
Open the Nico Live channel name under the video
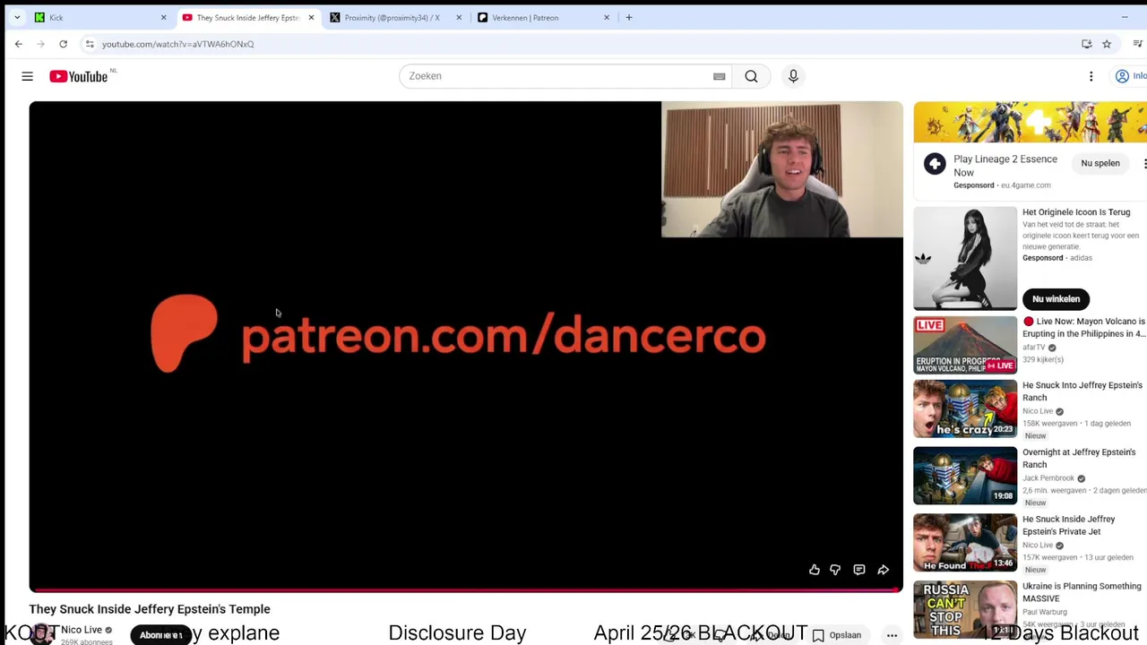click(x=82, y=630)
